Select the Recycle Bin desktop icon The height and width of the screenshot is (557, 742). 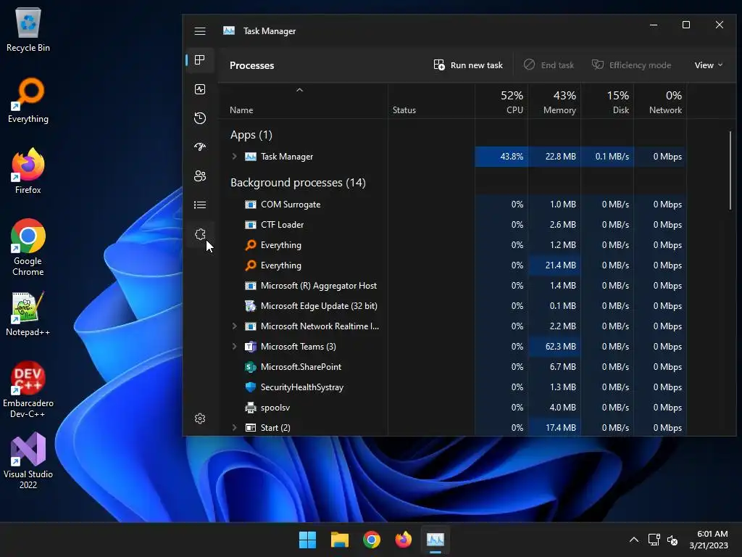pyautogui.click(x=28, y=29)
